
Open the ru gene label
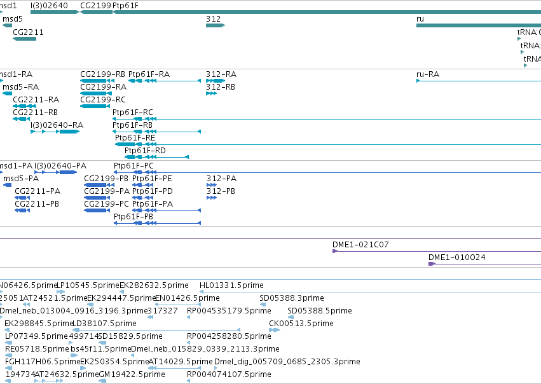[x=420, y=19]
